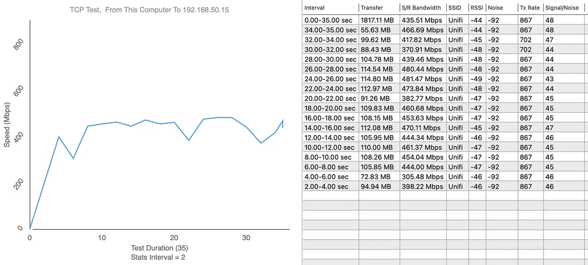Image resolution: width=588 pixels, height=265 pixels.
Task: Select the 2.00-4.00 sec interval row
Action: coord(328,186)
